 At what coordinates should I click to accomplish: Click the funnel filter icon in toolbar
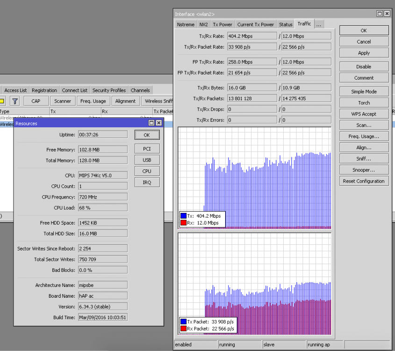15,101
